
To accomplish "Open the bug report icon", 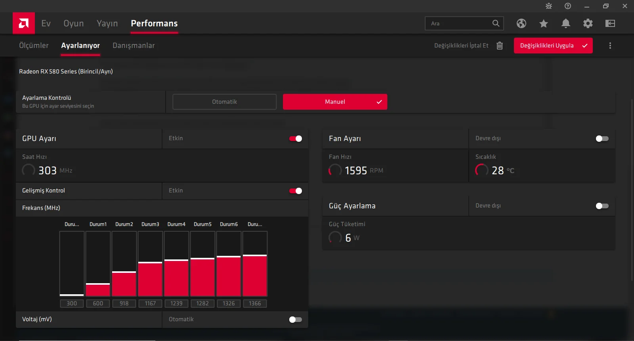I will coord(549,6).
